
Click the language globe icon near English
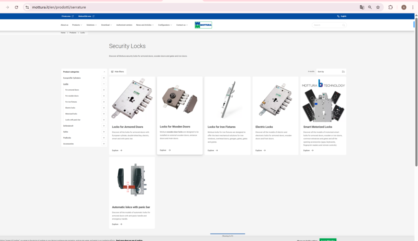coord(338,16)
